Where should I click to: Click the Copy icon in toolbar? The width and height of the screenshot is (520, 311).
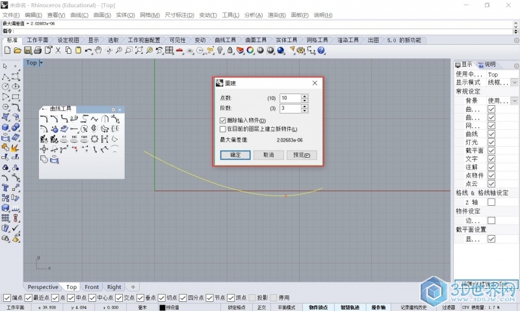tap(68, 51)
